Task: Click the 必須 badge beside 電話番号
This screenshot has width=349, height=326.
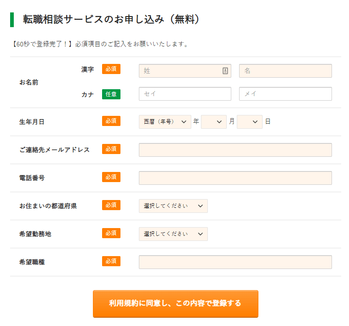Action: pyautogui.click(x=111, y=177)
